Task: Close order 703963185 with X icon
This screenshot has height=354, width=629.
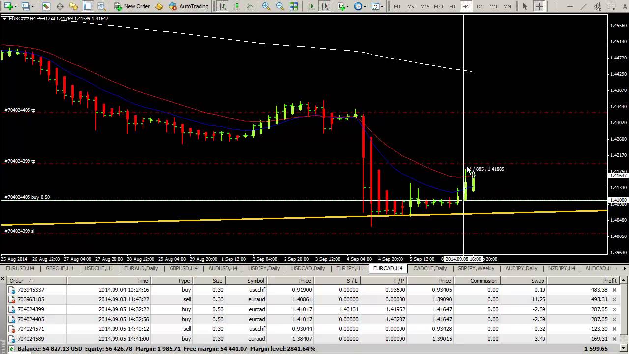Action: (x=614, y=299)
